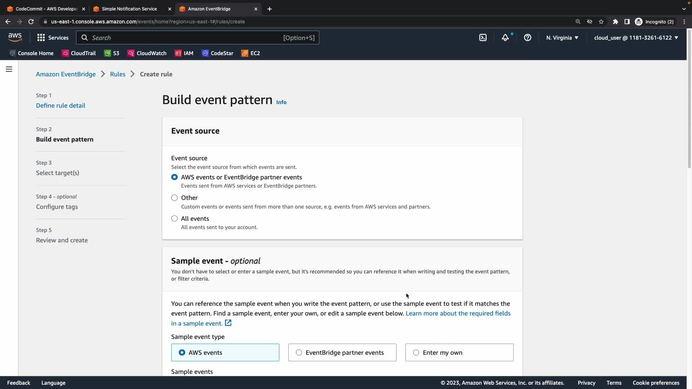Click the help question mark icon
Viewport: 692px width, 389px height.
click(x=527, y=37)
